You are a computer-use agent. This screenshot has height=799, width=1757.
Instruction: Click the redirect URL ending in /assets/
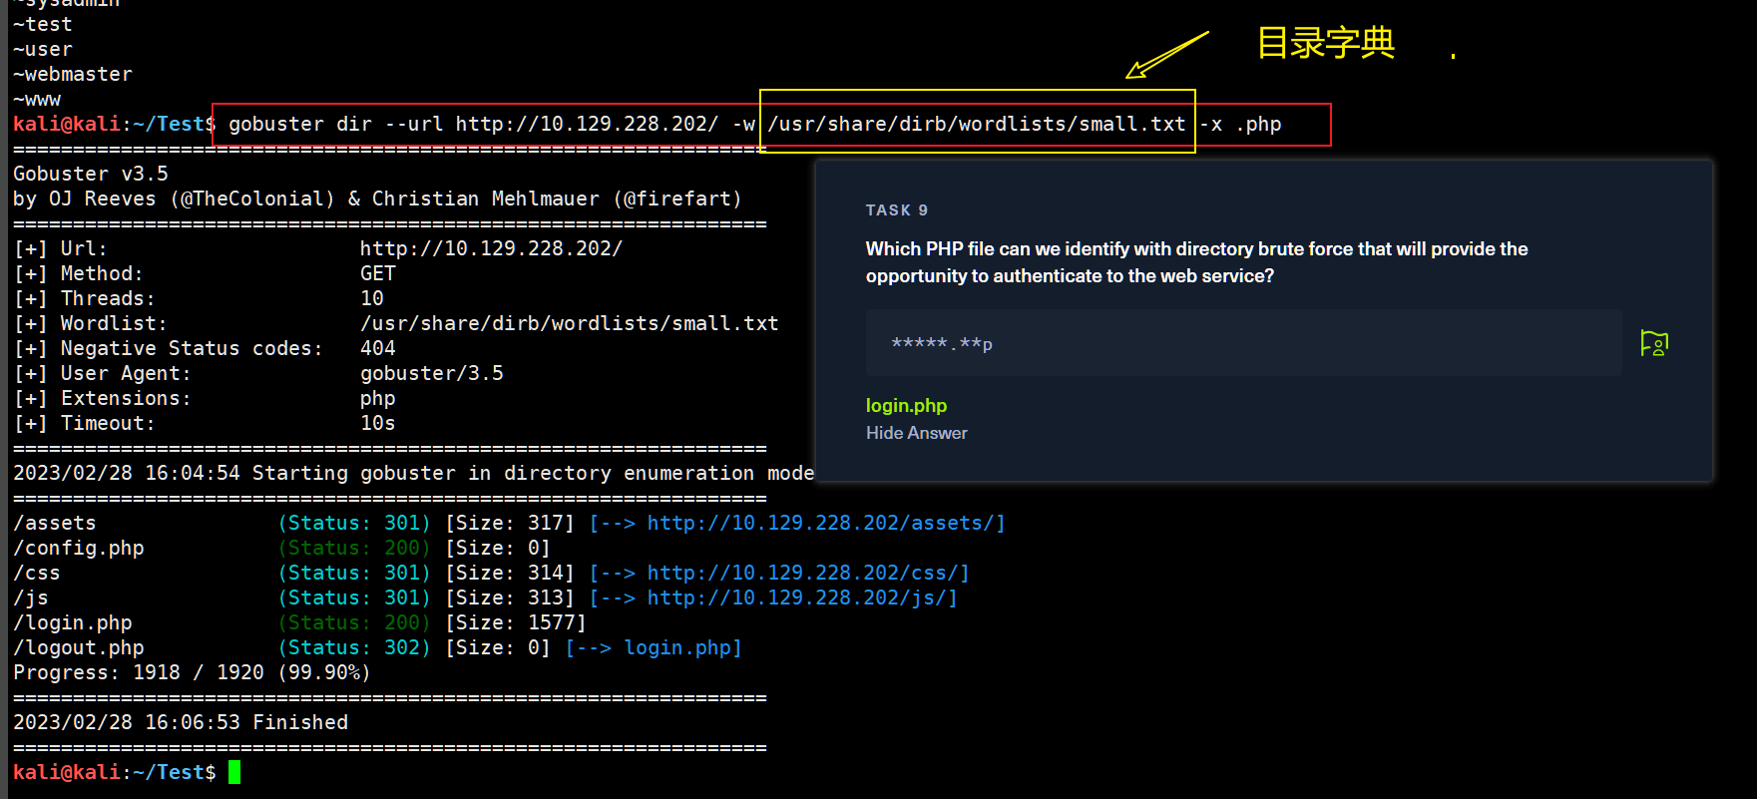point(821,523)
